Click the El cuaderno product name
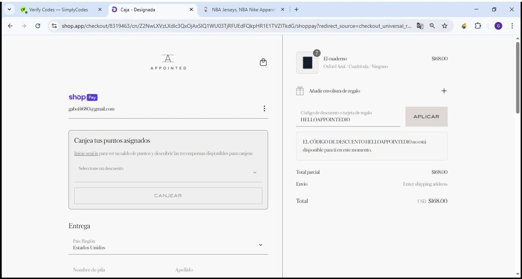Image resolution: width=522 pixels, height=279 pixels. pyautogui.click(x=335, y=59)
